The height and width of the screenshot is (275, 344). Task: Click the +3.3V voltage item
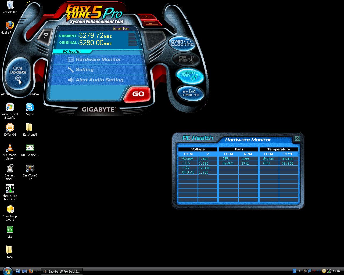tap(186, 163)
